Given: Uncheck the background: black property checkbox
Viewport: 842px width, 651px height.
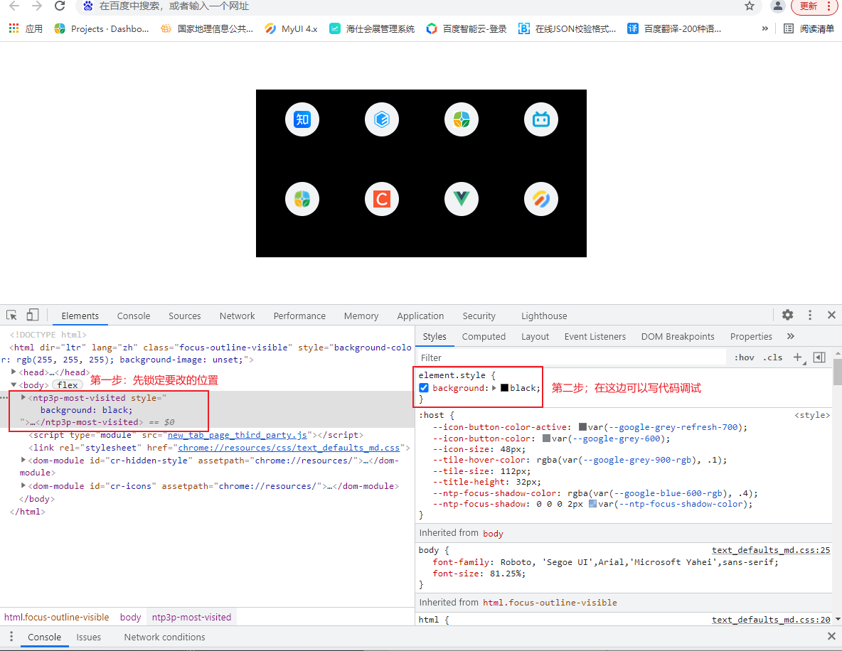Looking at the screenshot, I should 424,387.
